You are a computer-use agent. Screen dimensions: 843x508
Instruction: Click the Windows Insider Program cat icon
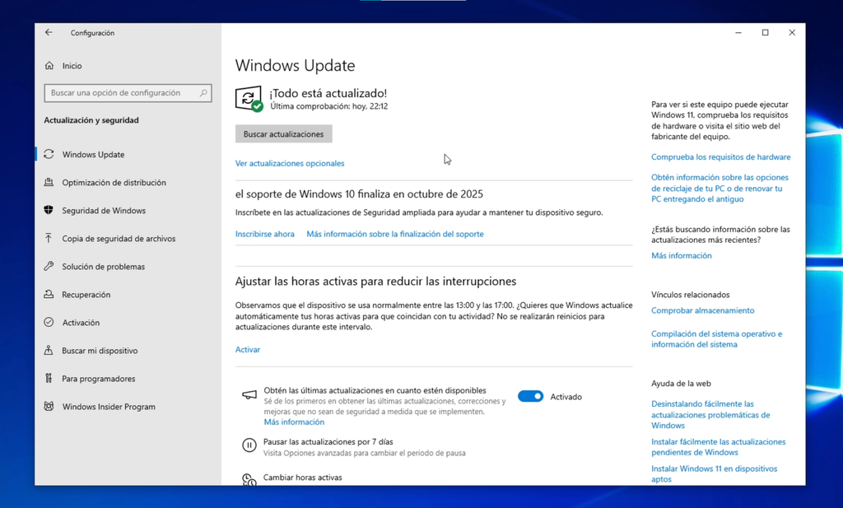click(x=49, y=407)
